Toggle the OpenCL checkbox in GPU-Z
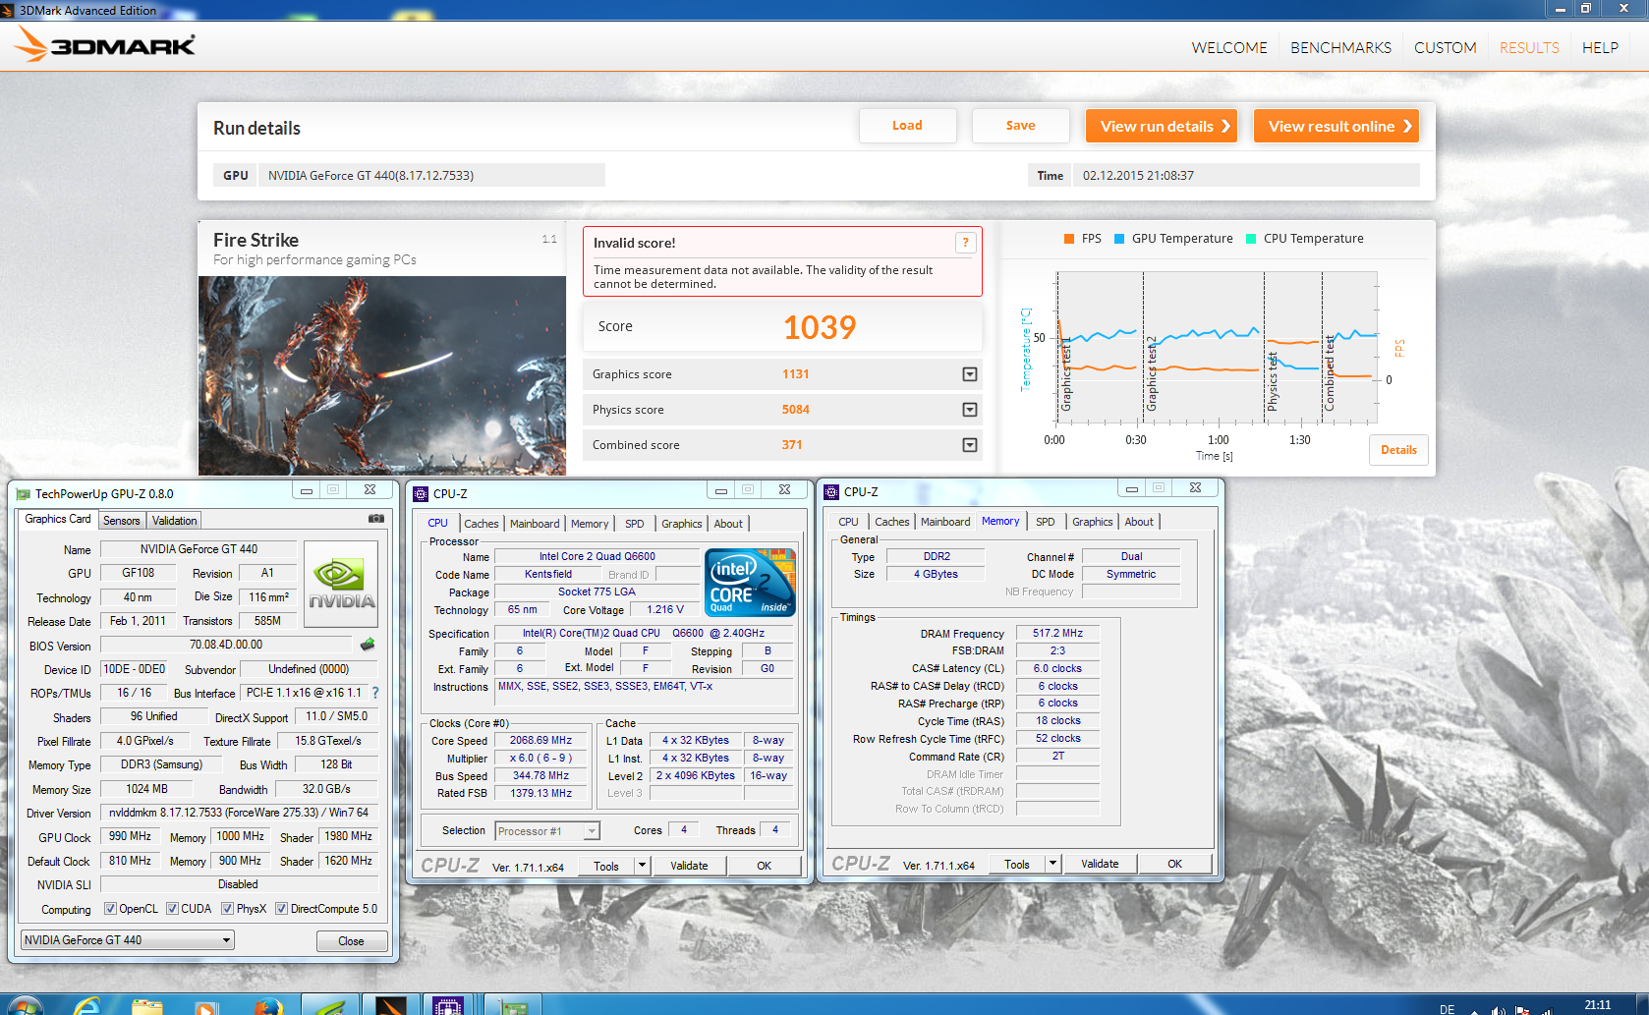The width and height of the screenshot is (1649, 1015). pos(110,909)
